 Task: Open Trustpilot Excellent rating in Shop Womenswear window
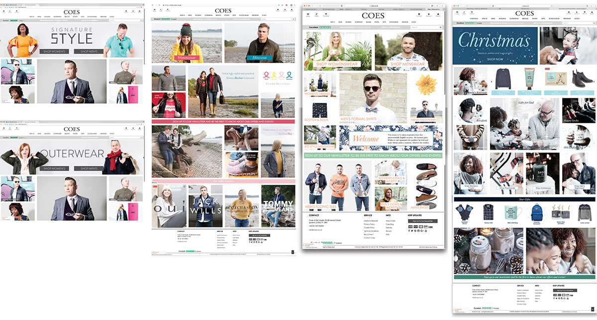click(320, 27)
